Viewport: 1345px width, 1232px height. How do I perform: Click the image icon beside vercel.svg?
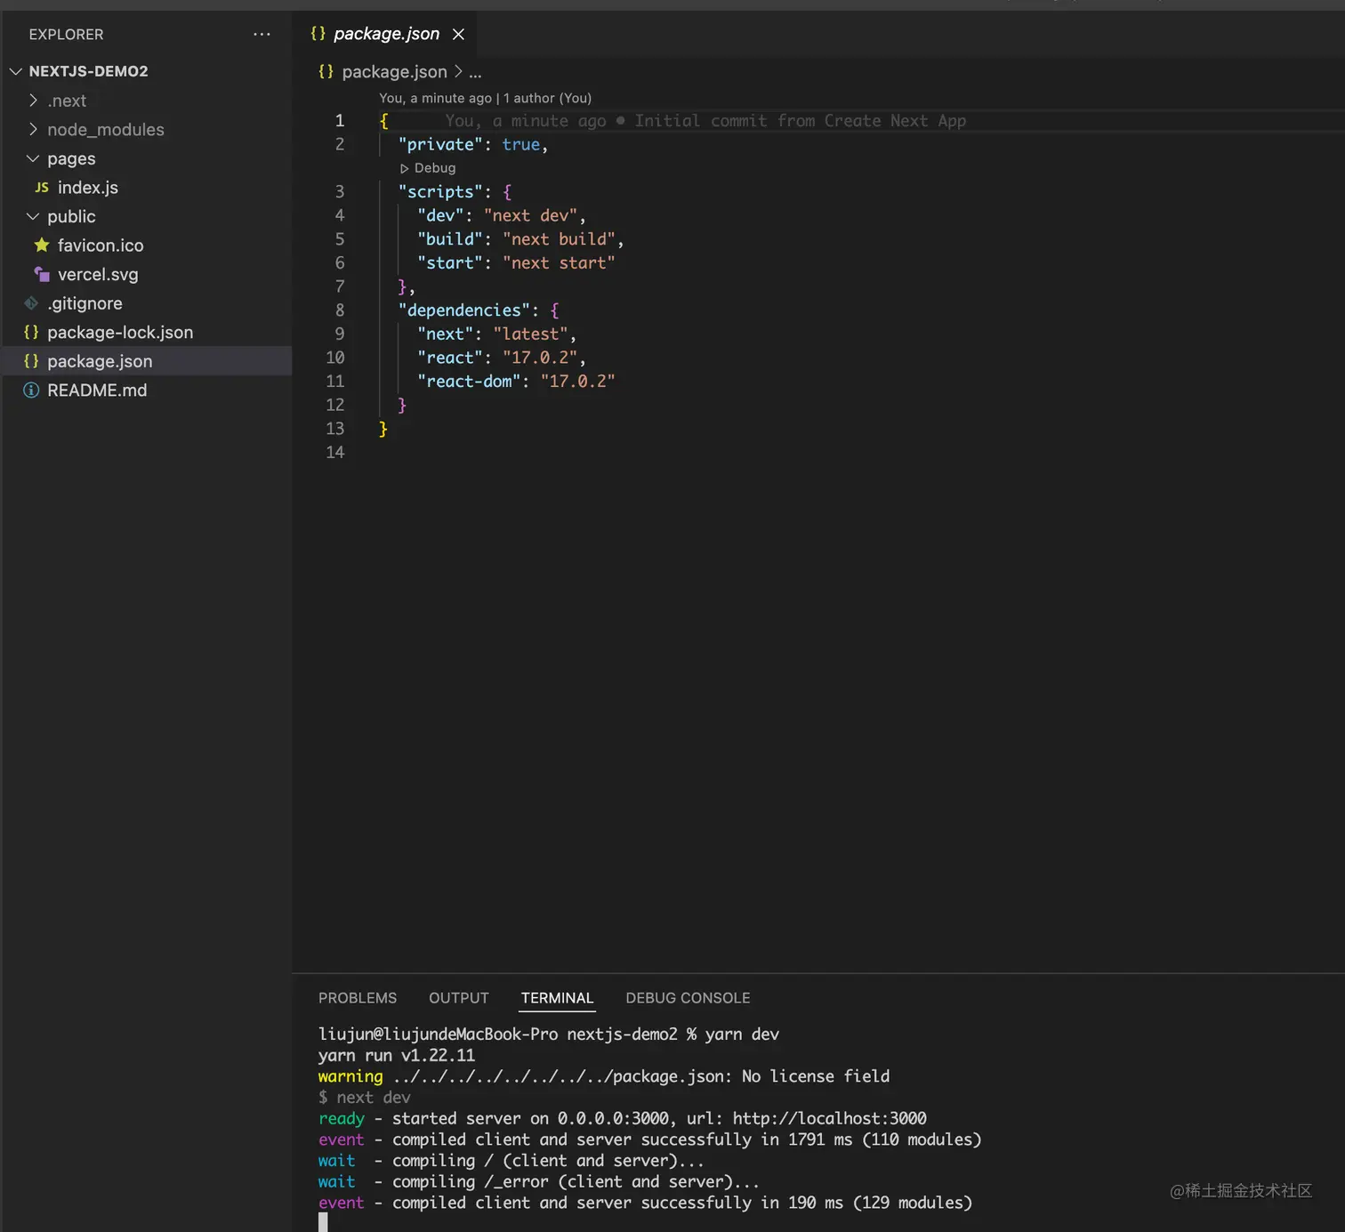coord(42,274)
